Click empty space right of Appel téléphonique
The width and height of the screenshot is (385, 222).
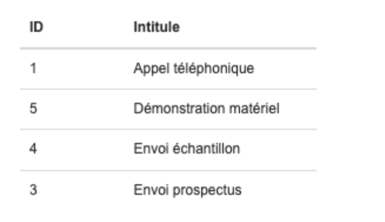tap(285, 68)
